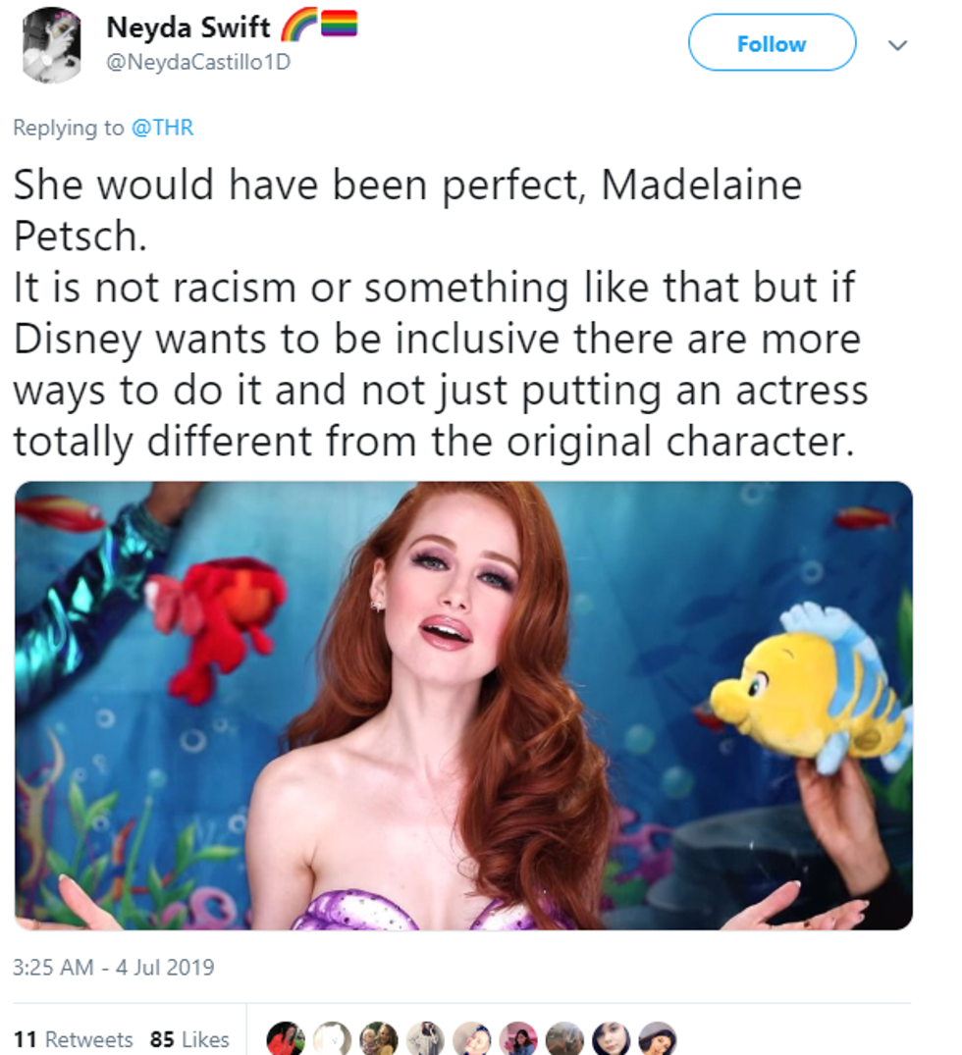This screenshot has height=1055, width=962.
Task: Click the rainbow flag emoji beside the name
Action: (x=338, y=26)
